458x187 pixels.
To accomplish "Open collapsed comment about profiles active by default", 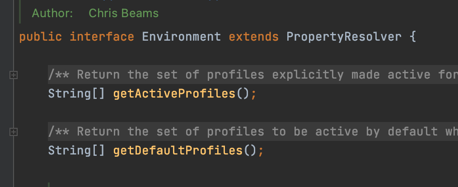I will tap(253, 132).
